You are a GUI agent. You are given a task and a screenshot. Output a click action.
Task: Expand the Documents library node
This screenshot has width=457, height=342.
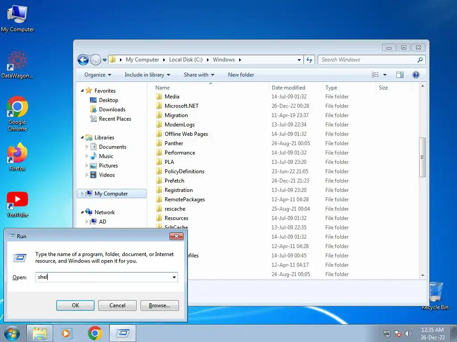pyautogui.click(x=87, y=147)
